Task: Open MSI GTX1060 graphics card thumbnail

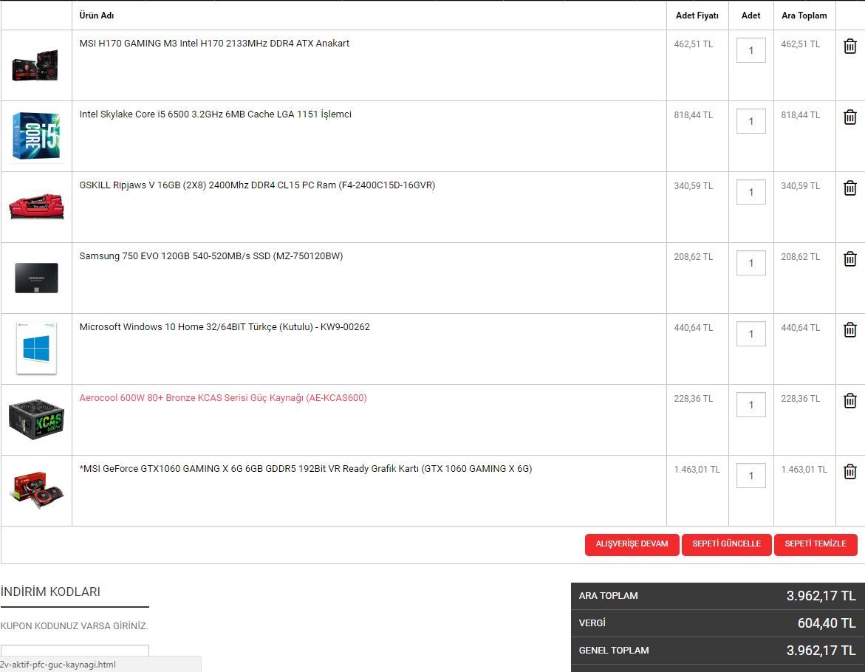Action: coord(36,490)
